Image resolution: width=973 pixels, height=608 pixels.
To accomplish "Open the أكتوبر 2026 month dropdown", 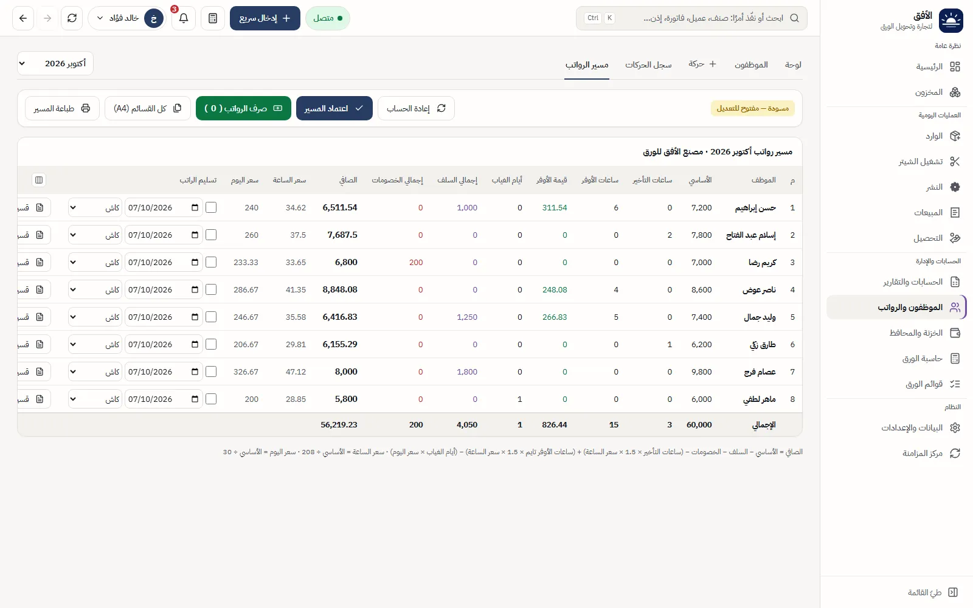I will pos(55,63).
